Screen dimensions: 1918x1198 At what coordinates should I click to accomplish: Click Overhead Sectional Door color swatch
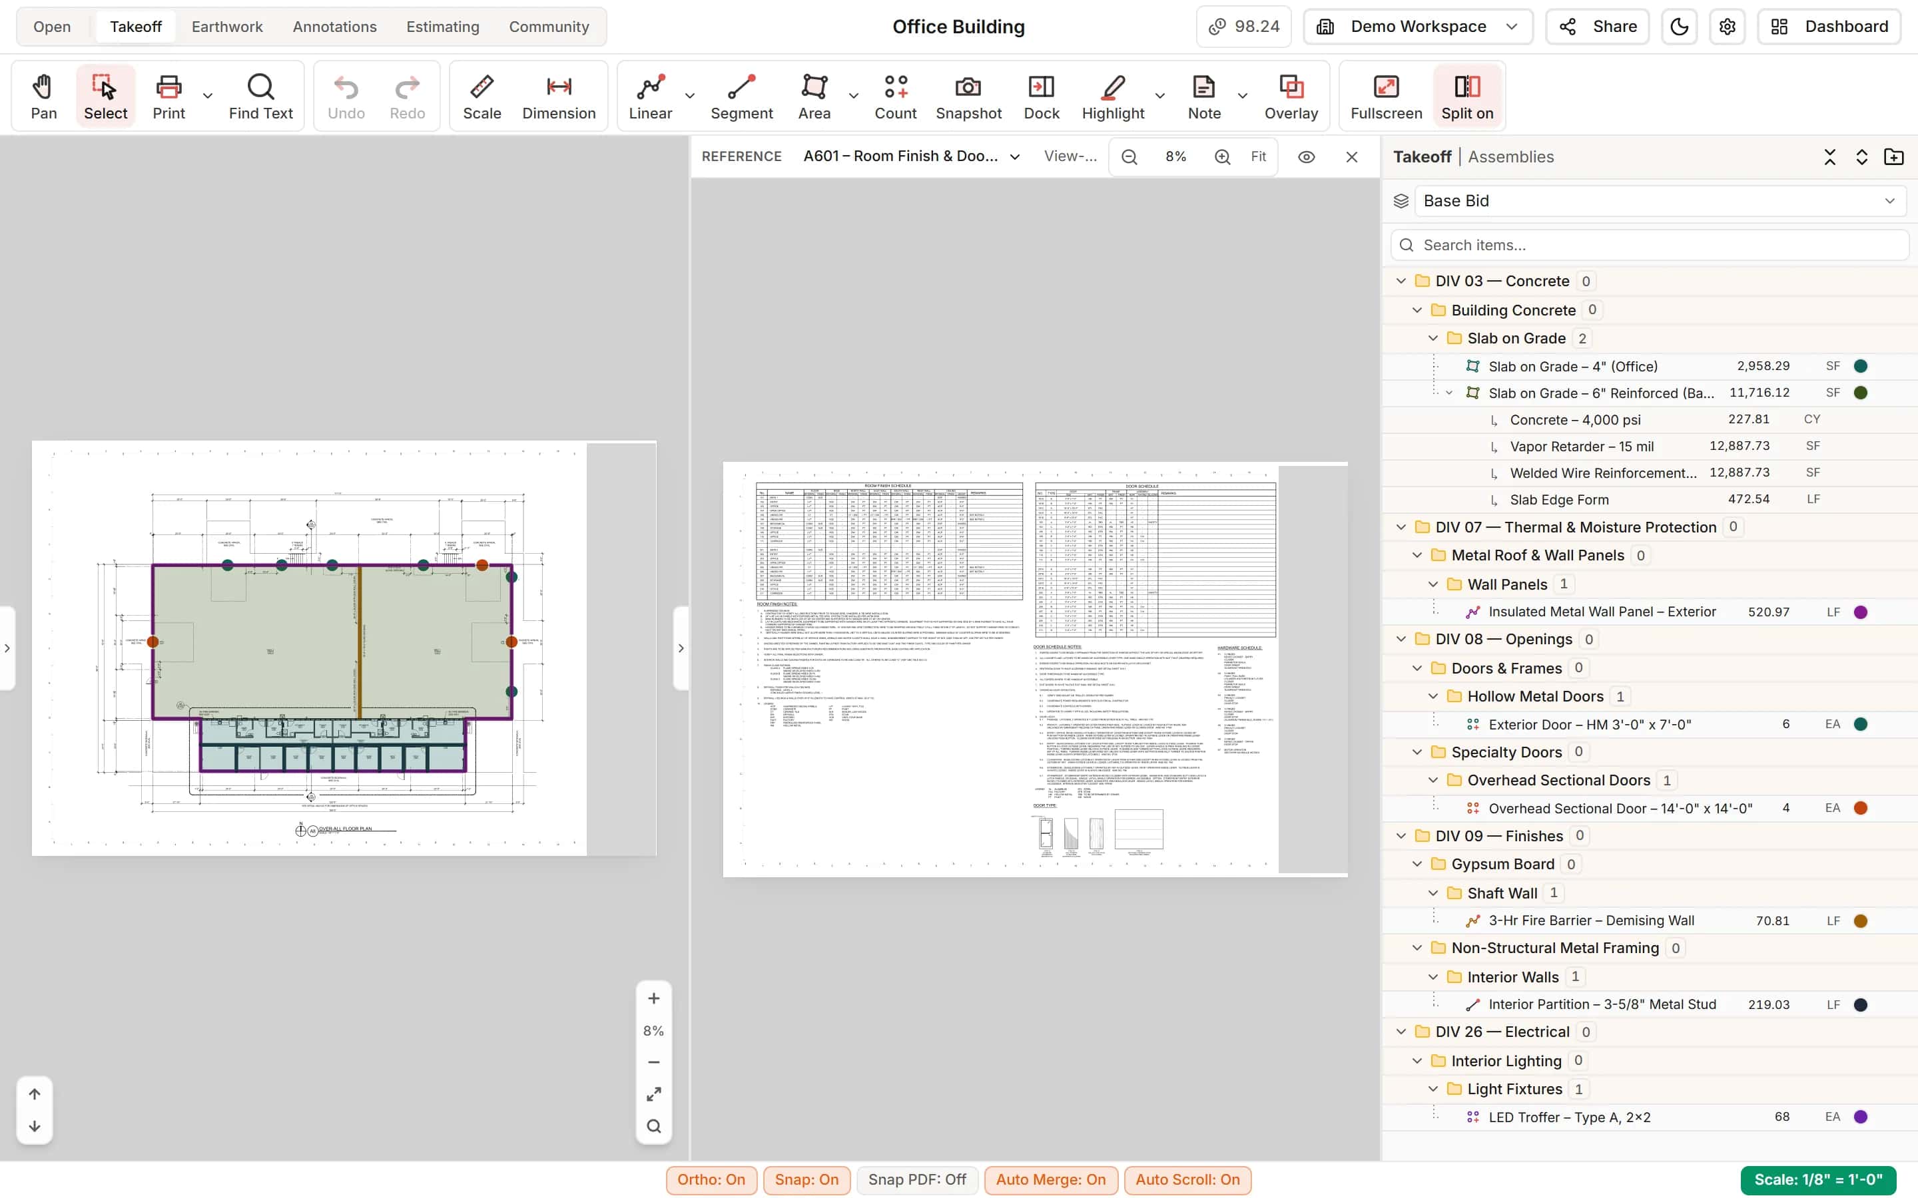click(1860, 808)
